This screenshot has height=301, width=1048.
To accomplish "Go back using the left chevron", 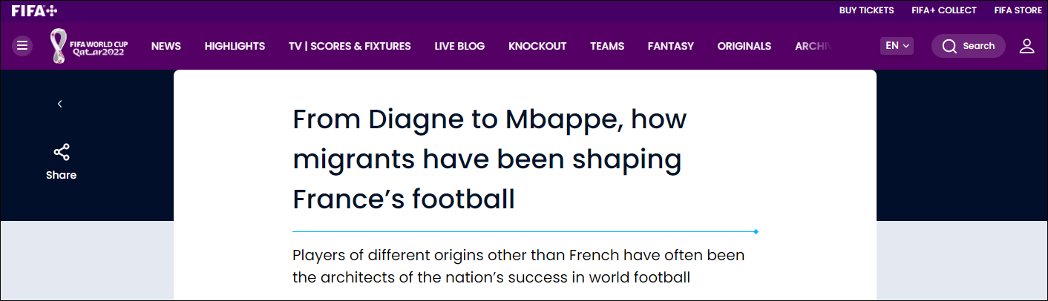I will coord(60,104).
